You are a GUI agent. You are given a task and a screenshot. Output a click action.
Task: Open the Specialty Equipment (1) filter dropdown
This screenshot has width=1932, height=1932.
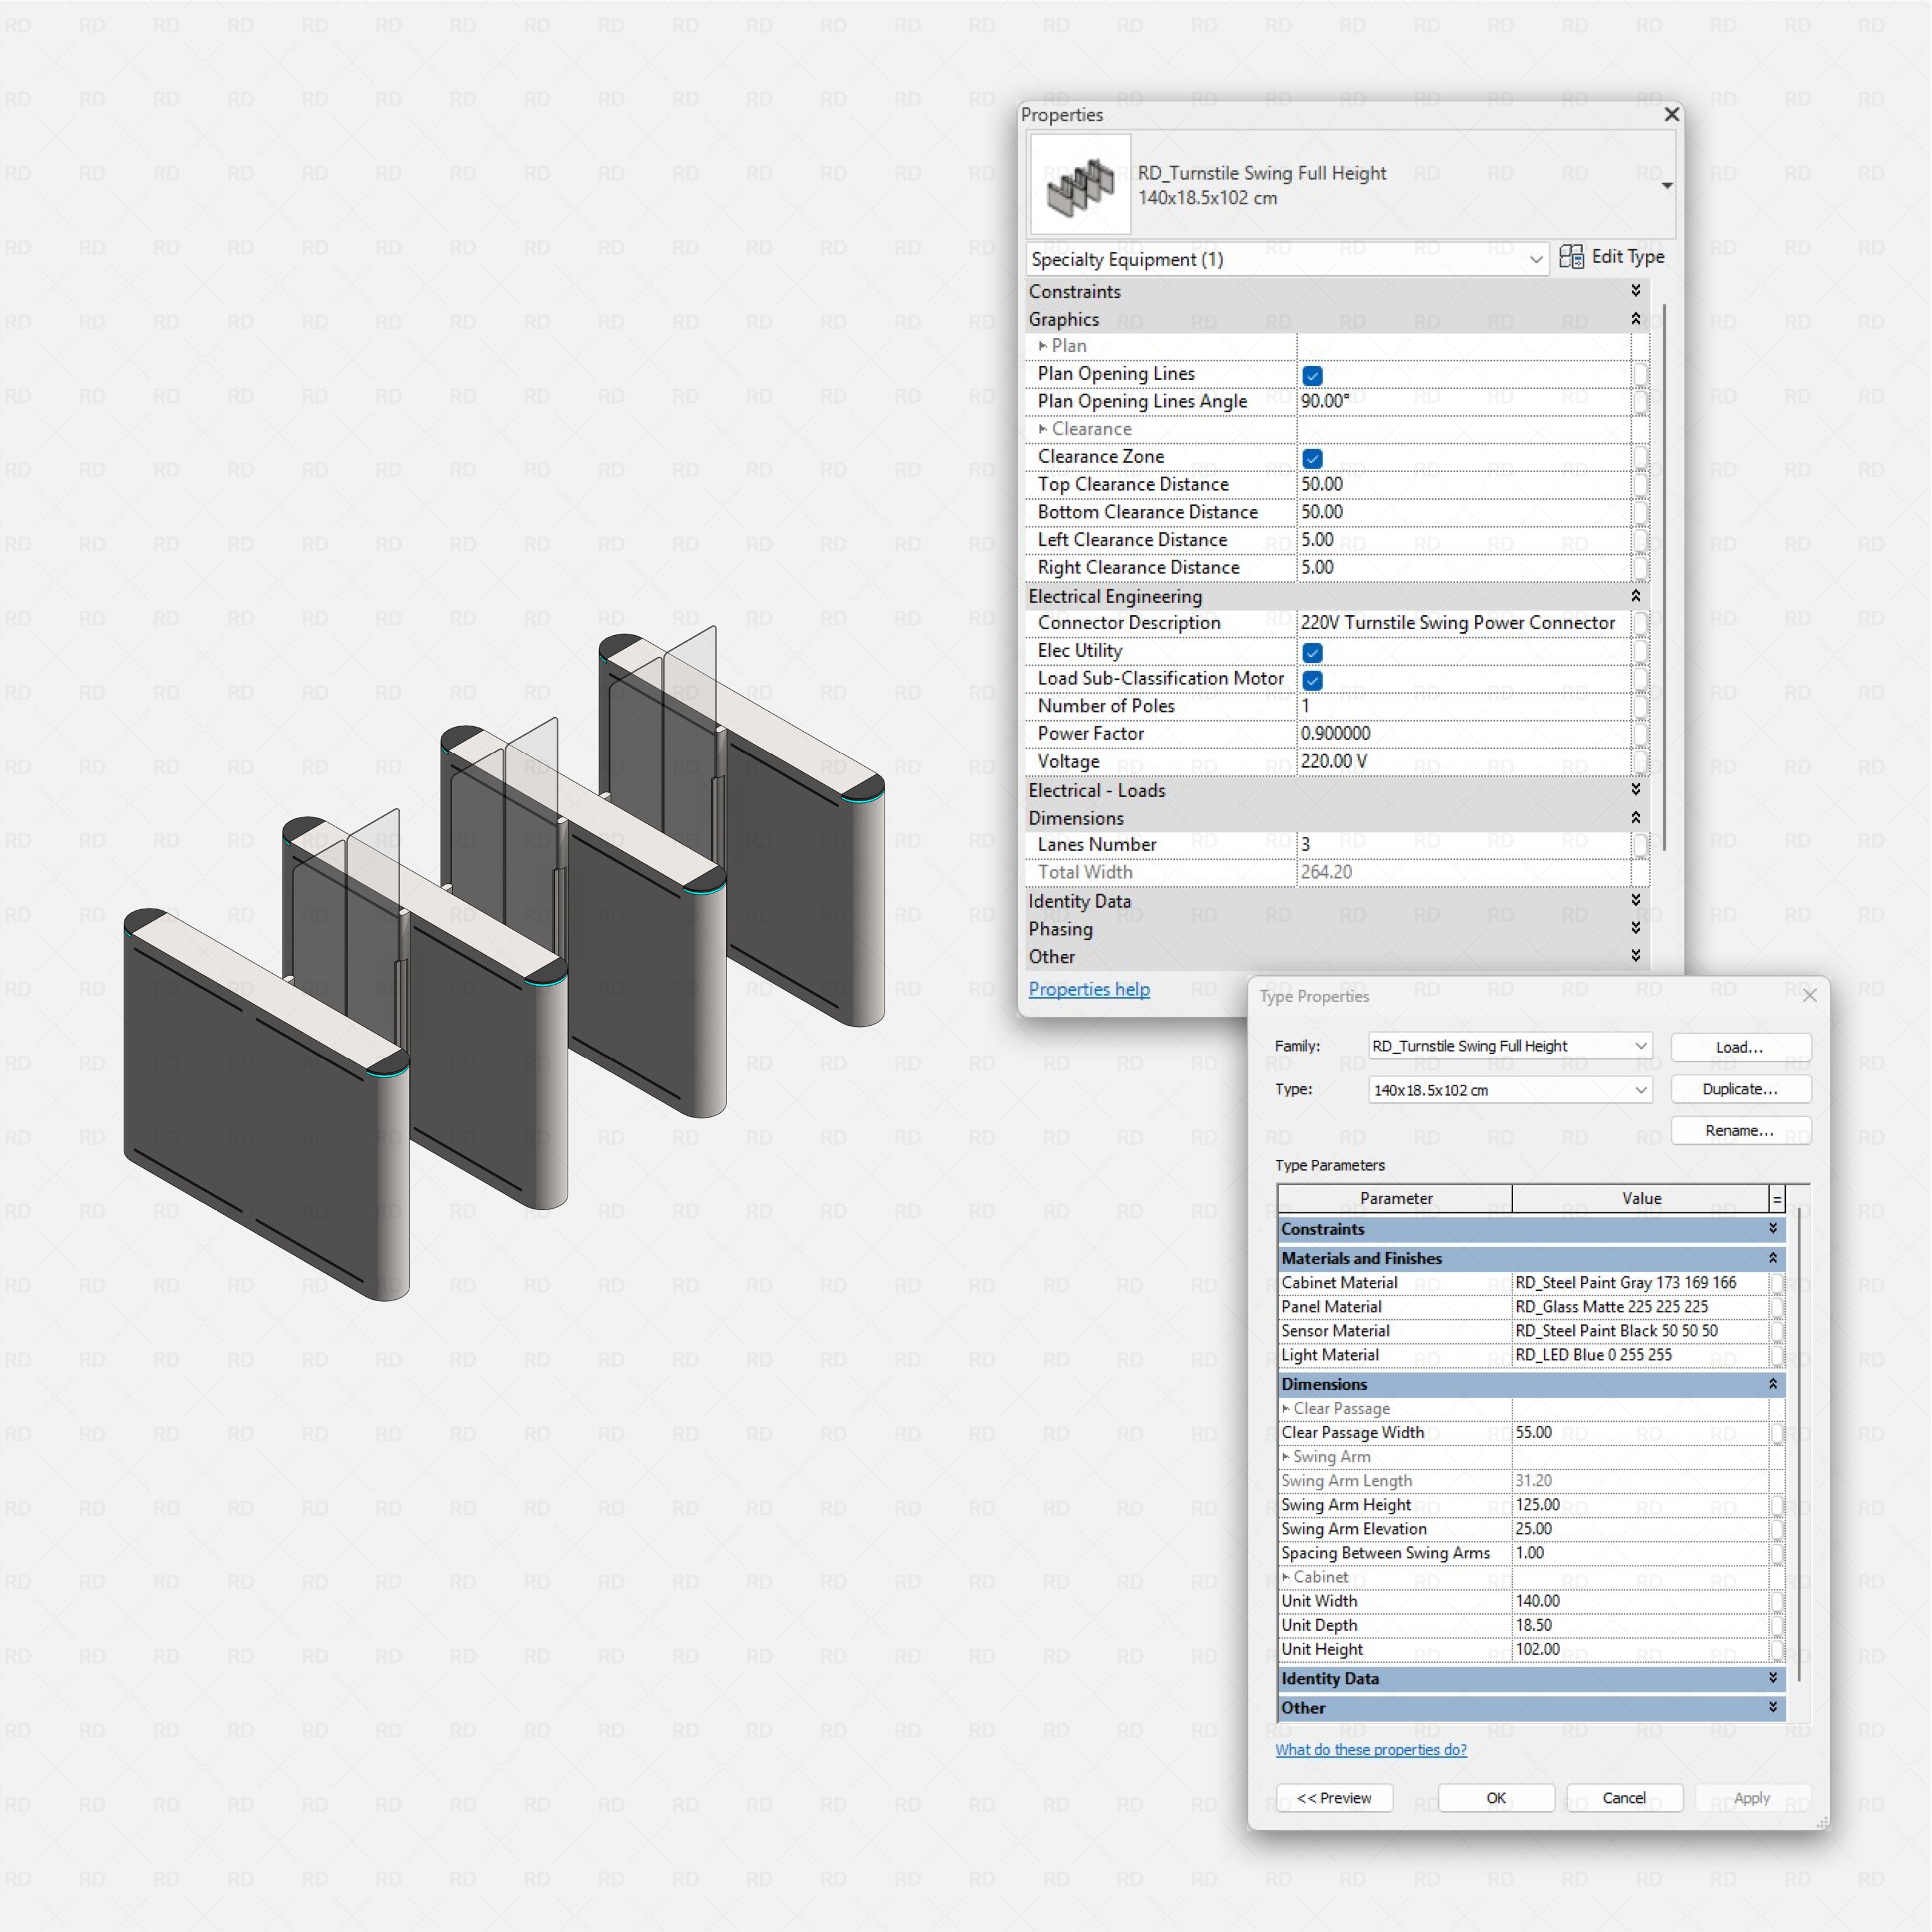click(1288, 259)
